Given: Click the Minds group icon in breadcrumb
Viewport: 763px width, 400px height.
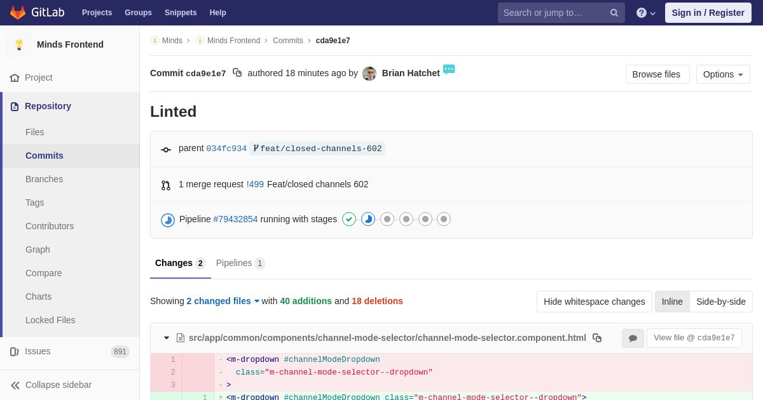Looking at the screenshot, I should [155, 41].
